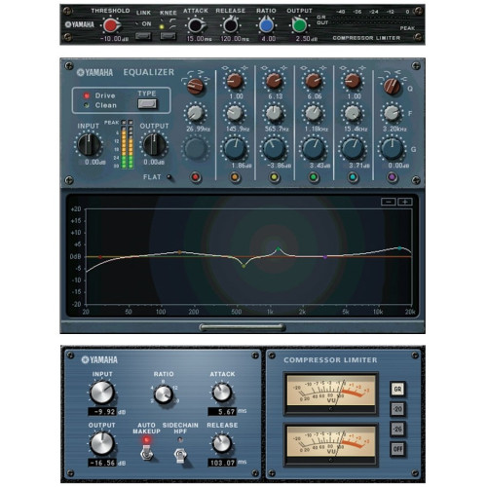Click the Q knob reading 6.06
Screen dimensions: 487x487
[x=314, y=81]
